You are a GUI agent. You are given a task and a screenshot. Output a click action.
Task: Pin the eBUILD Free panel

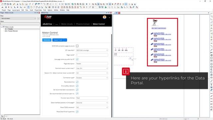point(109,13)
